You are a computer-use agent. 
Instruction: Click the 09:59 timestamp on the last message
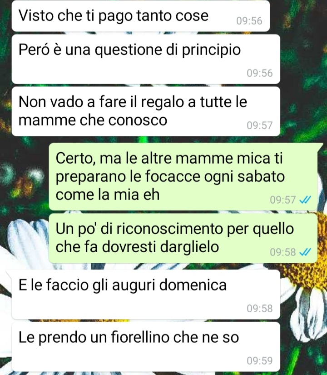[x=260, y=360]
